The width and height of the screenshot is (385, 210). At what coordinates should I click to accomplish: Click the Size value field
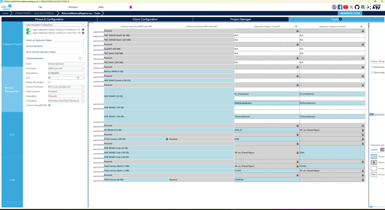[x=62, y=78]
